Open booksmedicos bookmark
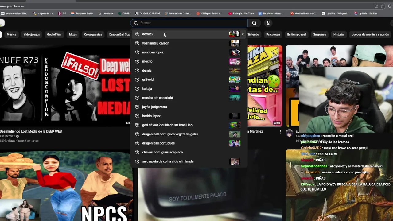 click(x=15, y=14)
